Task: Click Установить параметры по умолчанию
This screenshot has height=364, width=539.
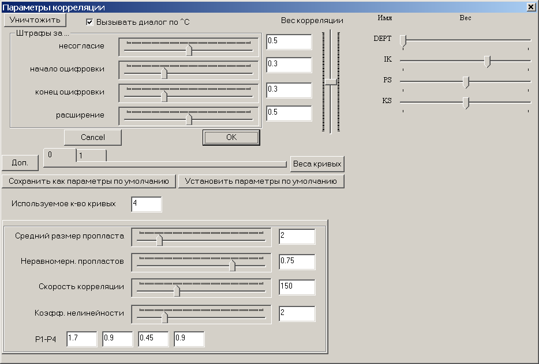Action: point(261,181)
